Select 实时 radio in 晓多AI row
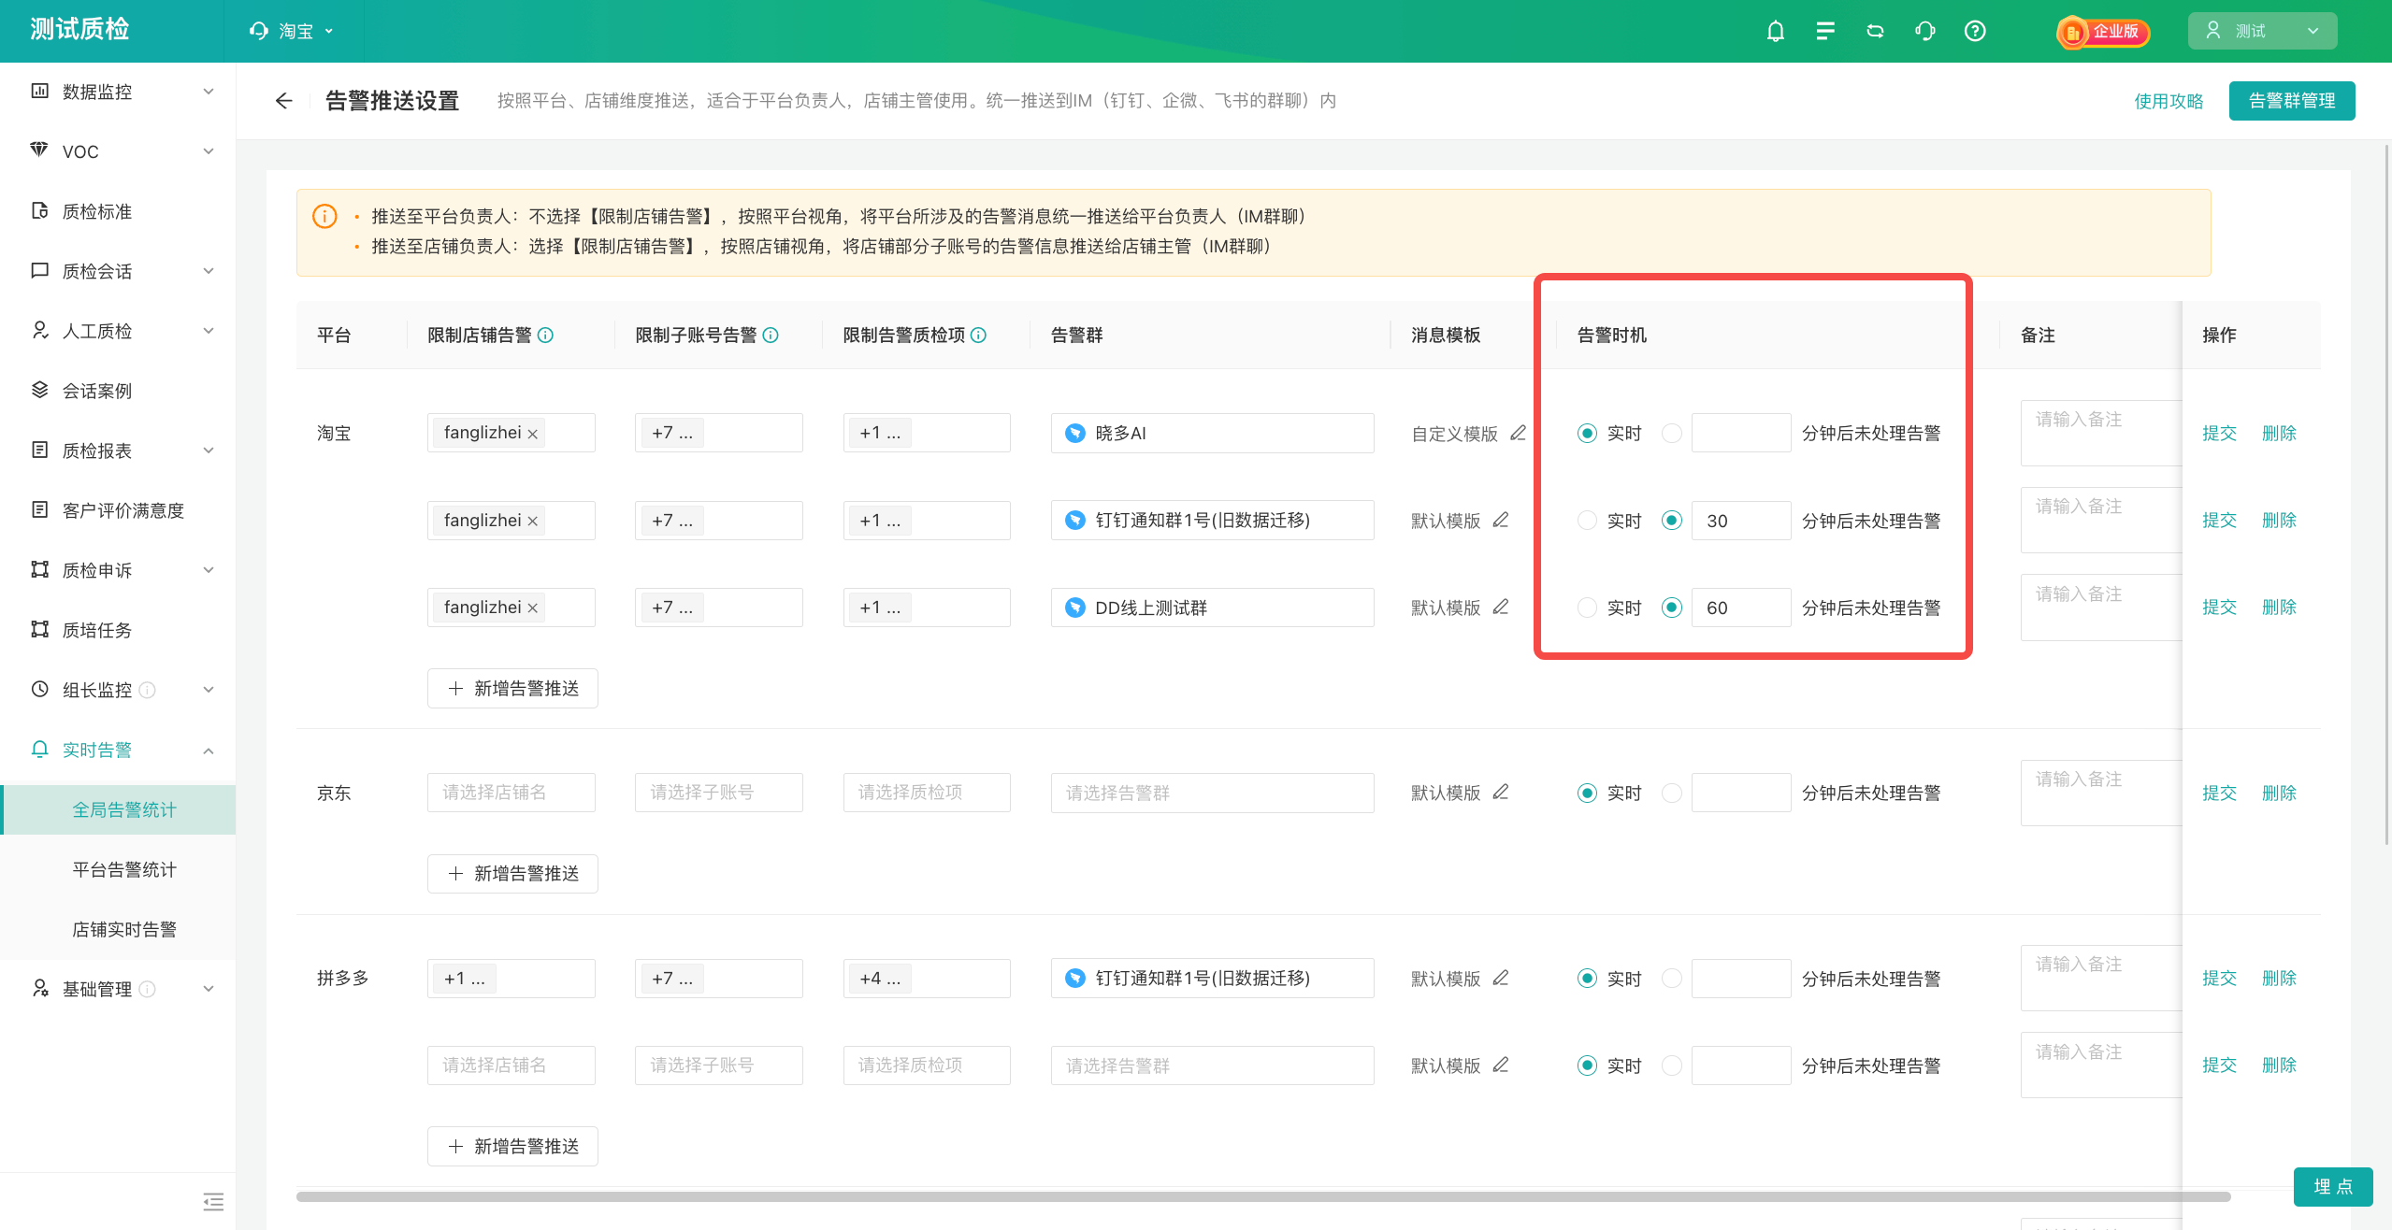Screen dimensions: 2392x1230 1587,433
